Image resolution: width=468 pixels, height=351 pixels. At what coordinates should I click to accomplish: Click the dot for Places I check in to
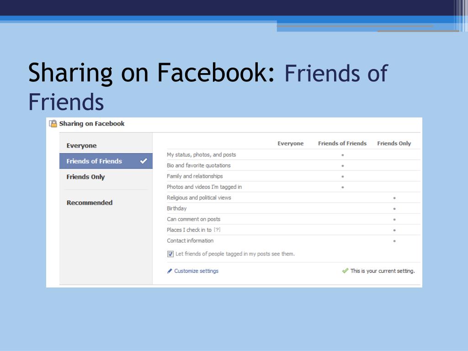pyautogui.click(x=394, y=230)
